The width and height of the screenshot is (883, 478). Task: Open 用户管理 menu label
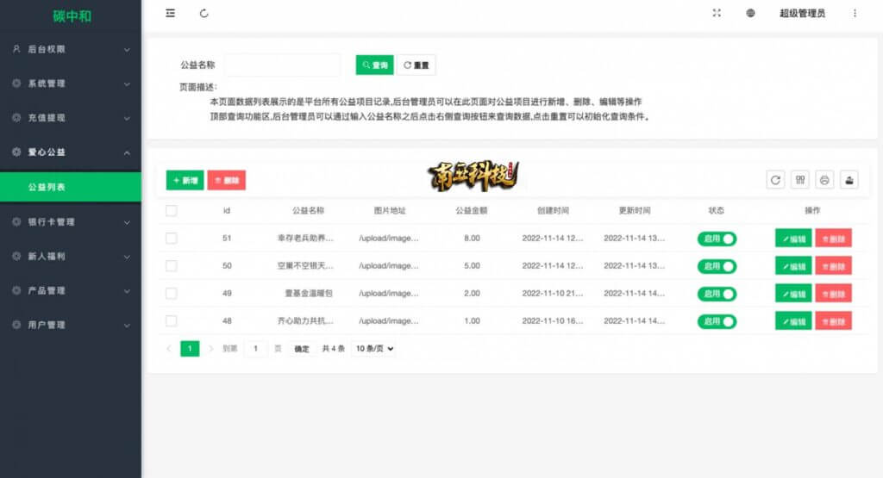[x=47, y=325]
